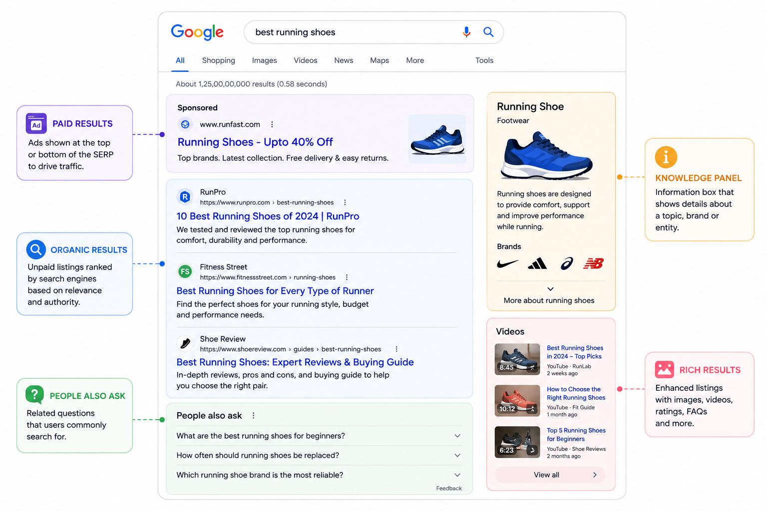Click the 'Sponsored' label

pos(197,108)
